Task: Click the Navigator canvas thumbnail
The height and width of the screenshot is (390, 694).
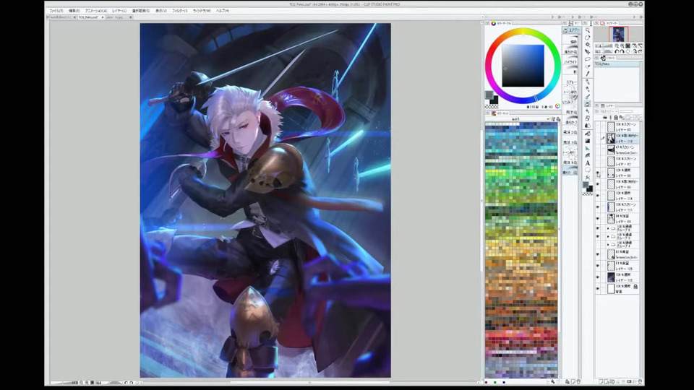Action: pos(618,34)
